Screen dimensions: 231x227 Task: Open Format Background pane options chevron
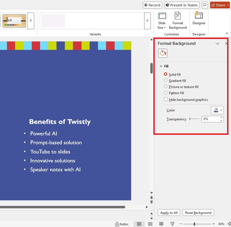tap(217, 43)
